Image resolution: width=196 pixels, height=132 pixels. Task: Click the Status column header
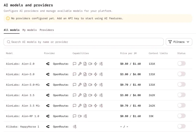click(181, 53)
